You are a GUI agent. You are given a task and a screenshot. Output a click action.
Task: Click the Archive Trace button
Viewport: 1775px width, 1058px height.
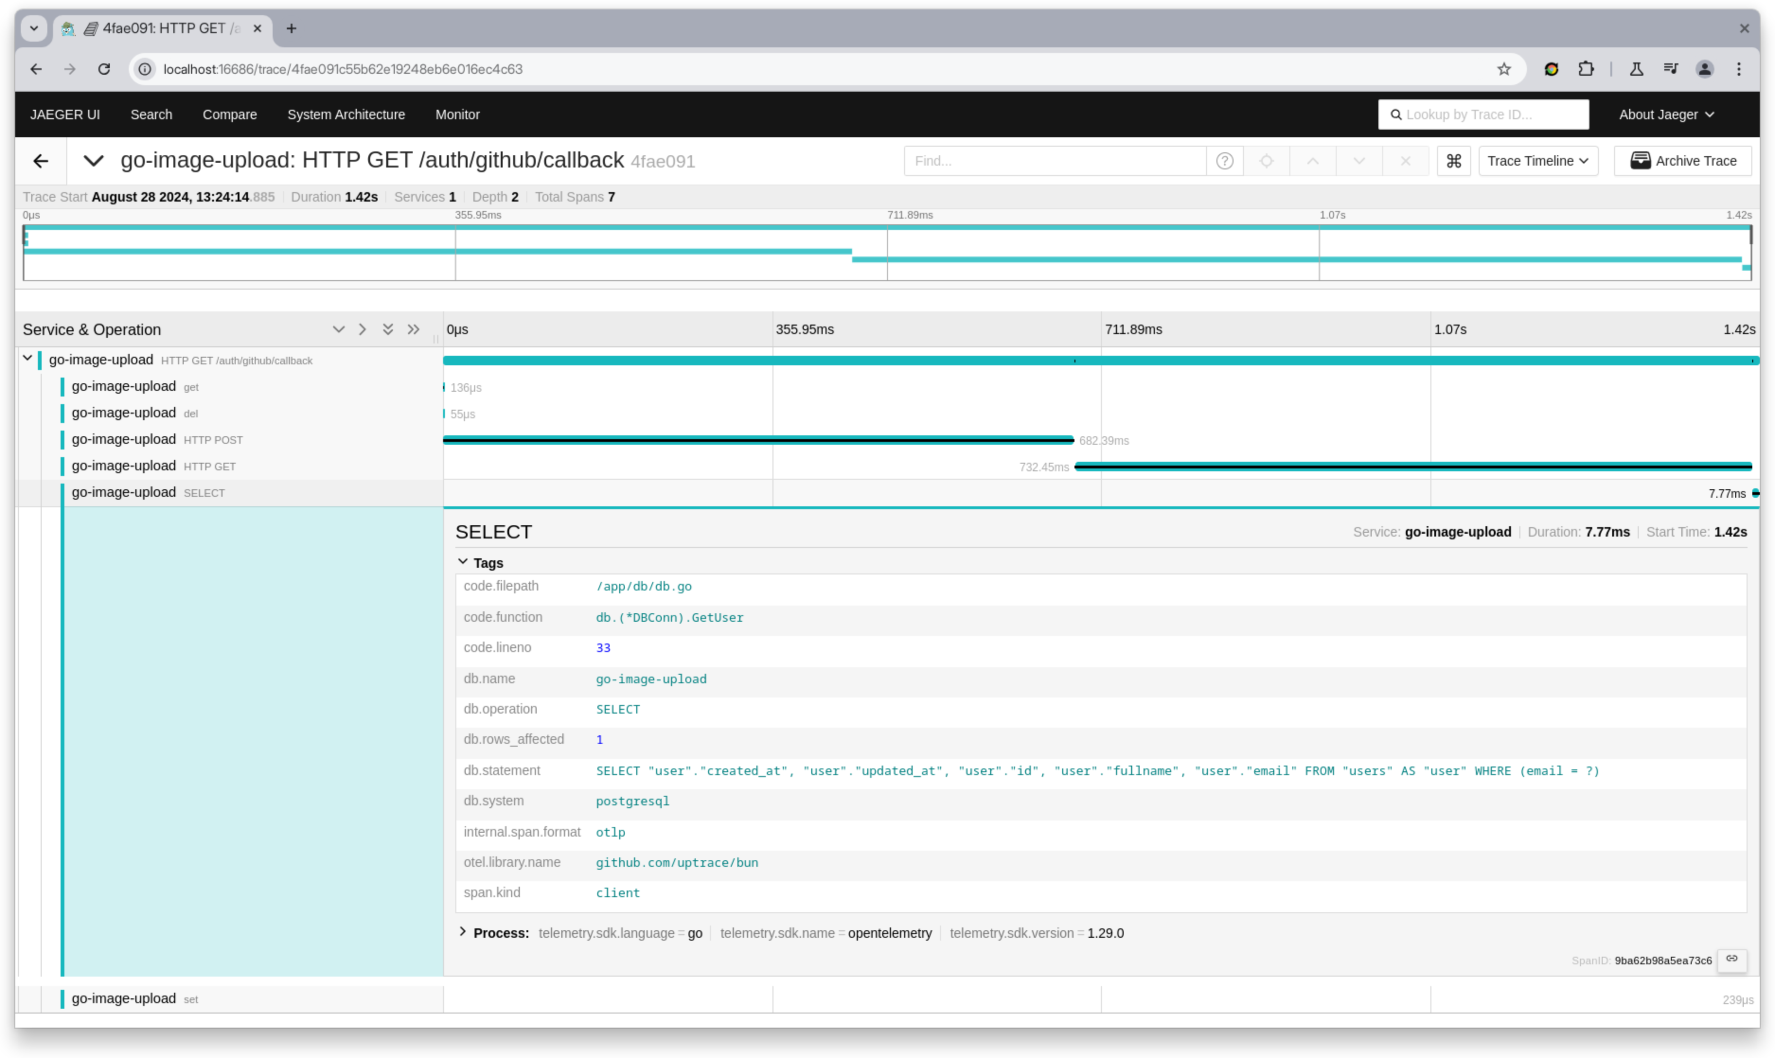tap(1682, 160)
